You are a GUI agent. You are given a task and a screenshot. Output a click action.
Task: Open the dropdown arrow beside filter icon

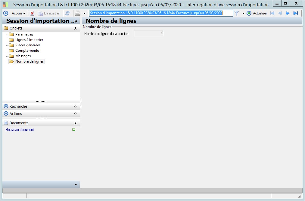click(243, 14)
